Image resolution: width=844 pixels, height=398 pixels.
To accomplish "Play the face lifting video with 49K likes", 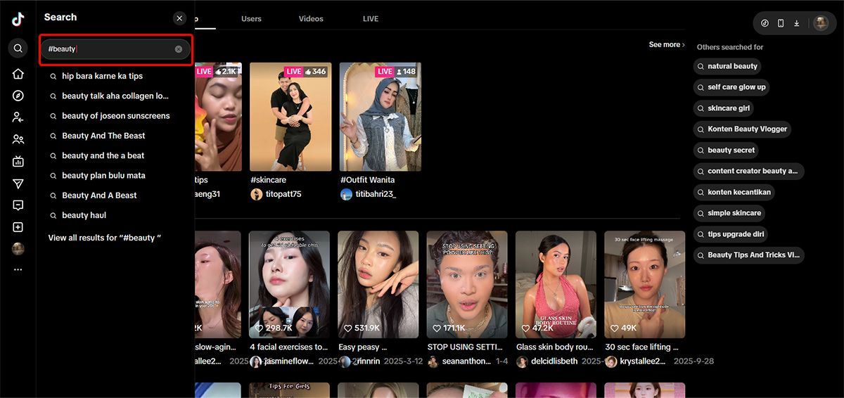I will point(644,285).
